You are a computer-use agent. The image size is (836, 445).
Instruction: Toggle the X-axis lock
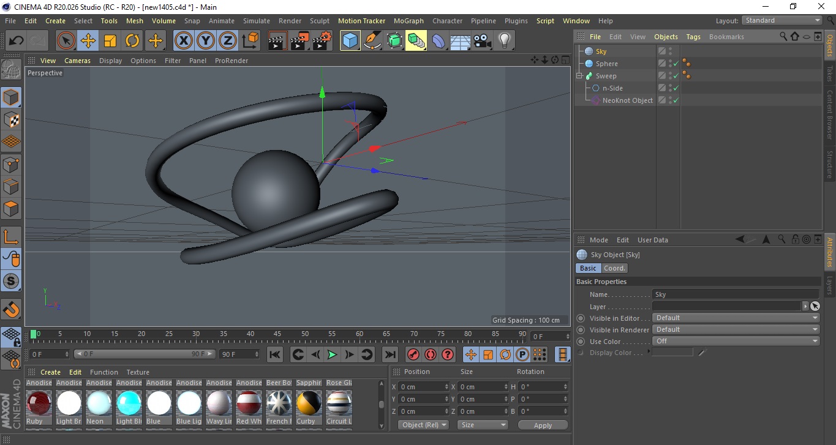click(x=183, y=41)
